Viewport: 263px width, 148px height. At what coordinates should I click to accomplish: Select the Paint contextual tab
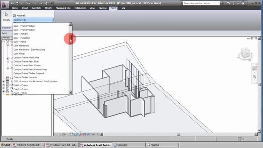click(113, 8)
